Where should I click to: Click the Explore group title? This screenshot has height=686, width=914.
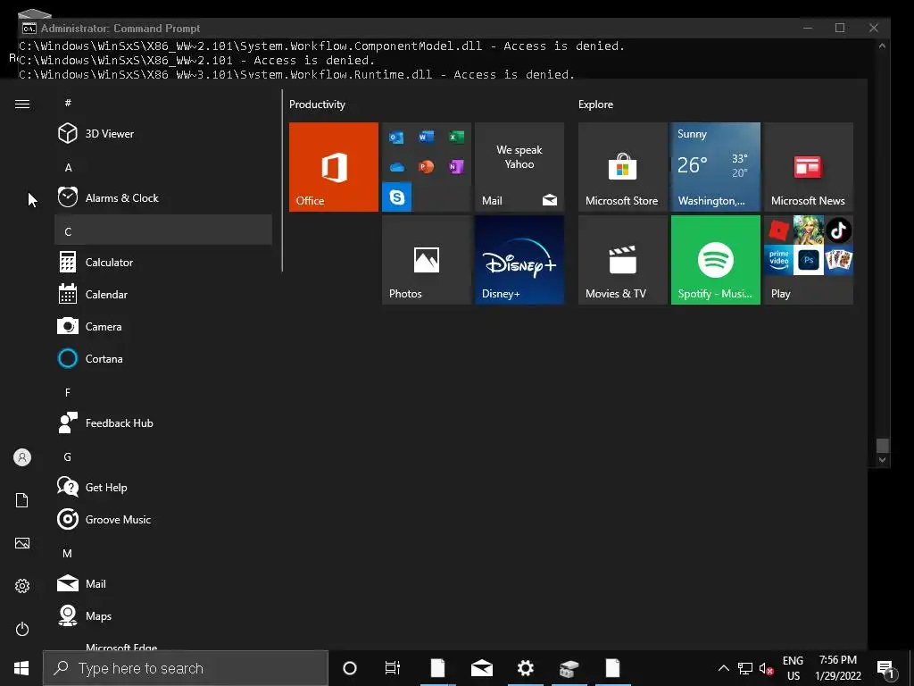[595, 105]
